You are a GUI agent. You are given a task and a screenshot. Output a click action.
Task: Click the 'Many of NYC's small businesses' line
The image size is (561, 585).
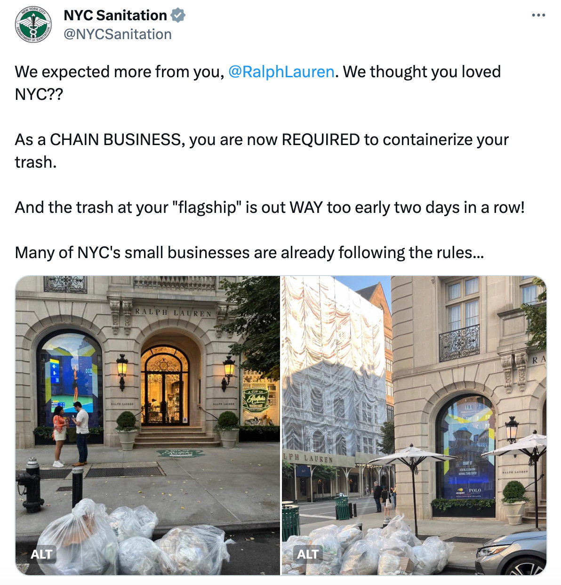pyautogui.click(x=249, y=253)
